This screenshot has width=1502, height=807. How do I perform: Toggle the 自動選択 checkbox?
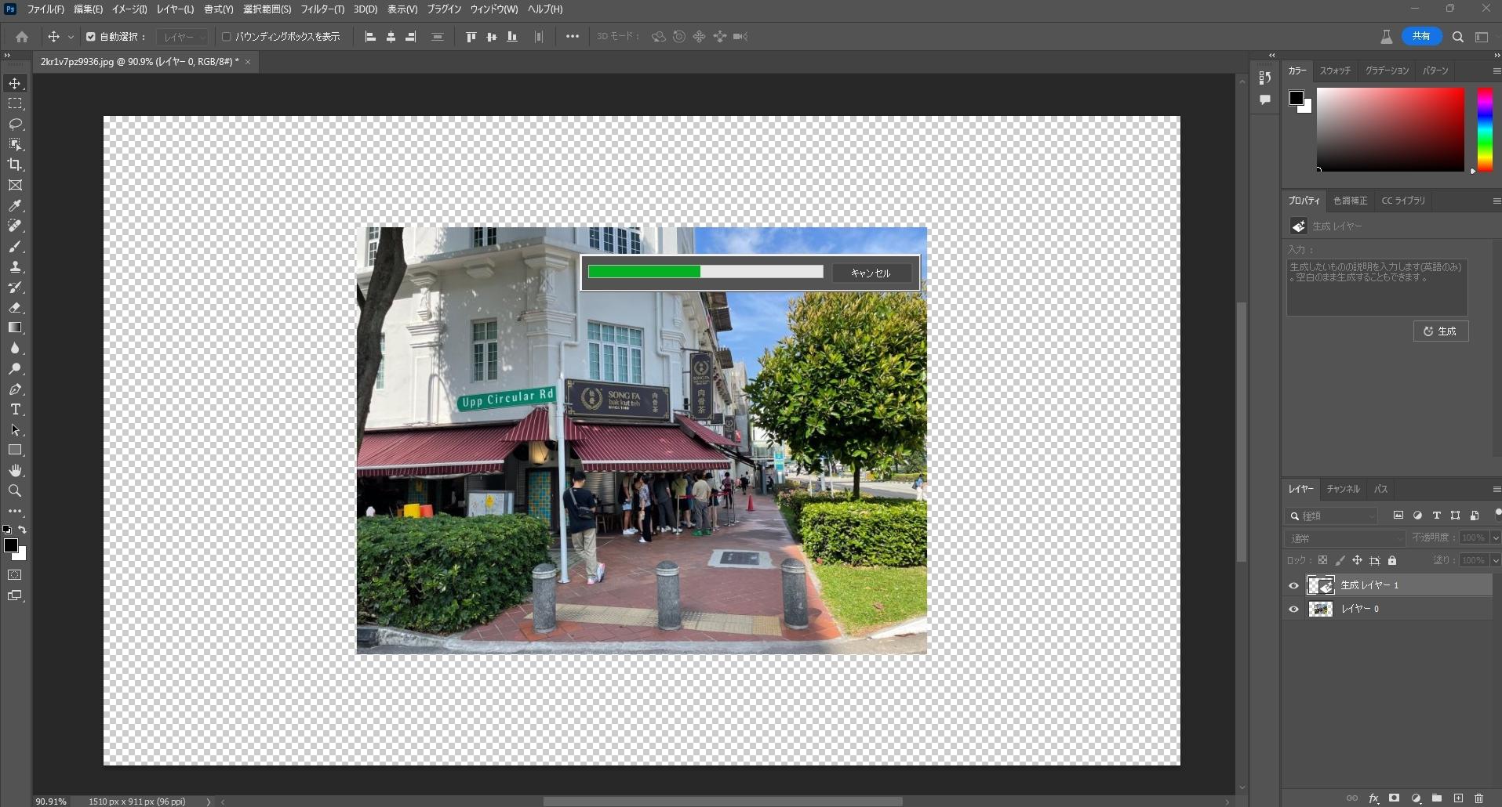click(91, 37)
